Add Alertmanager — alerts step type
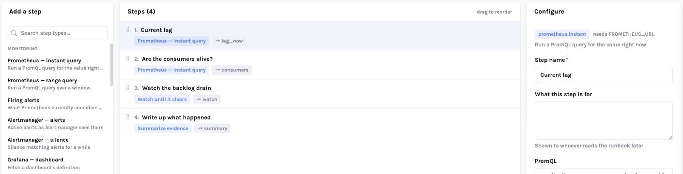The width and height of the screenshot is (683, 174). pyautogui.click(x=56, y=123)
